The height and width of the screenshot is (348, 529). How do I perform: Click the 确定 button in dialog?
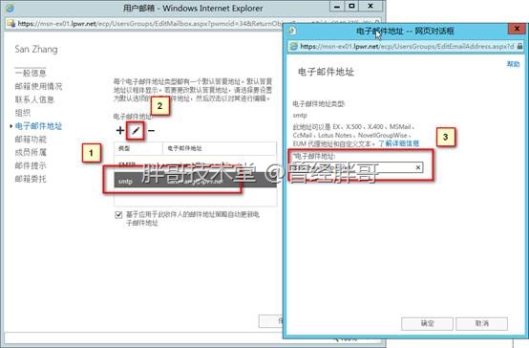tap(427, 323)
